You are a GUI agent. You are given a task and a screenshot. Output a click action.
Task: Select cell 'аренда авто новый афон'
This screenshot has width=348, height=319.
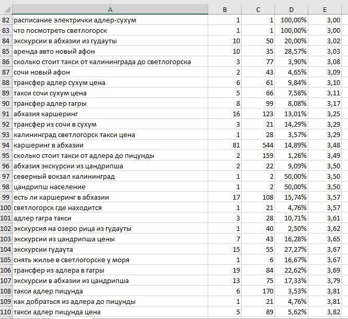(110, 51)
